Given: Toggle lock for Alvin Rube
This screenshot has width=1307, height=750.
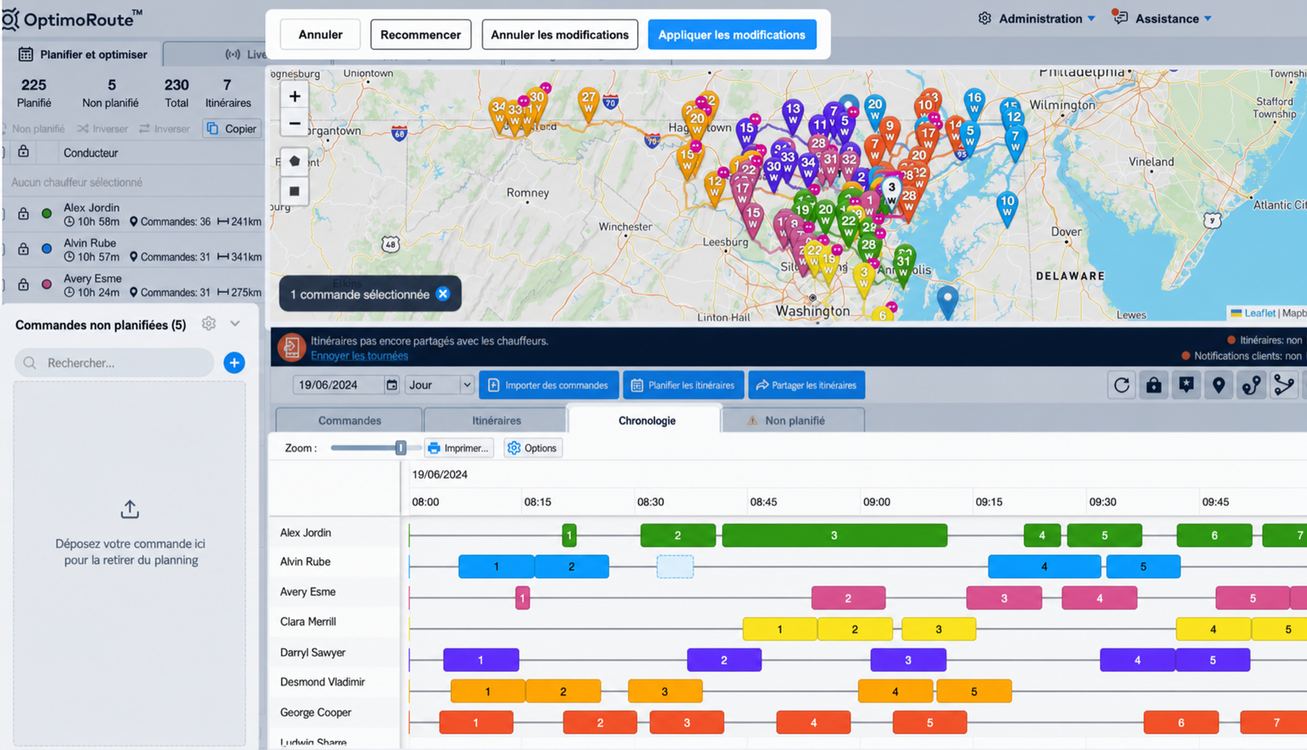Looking at the screenshot, I should point(24,249).
